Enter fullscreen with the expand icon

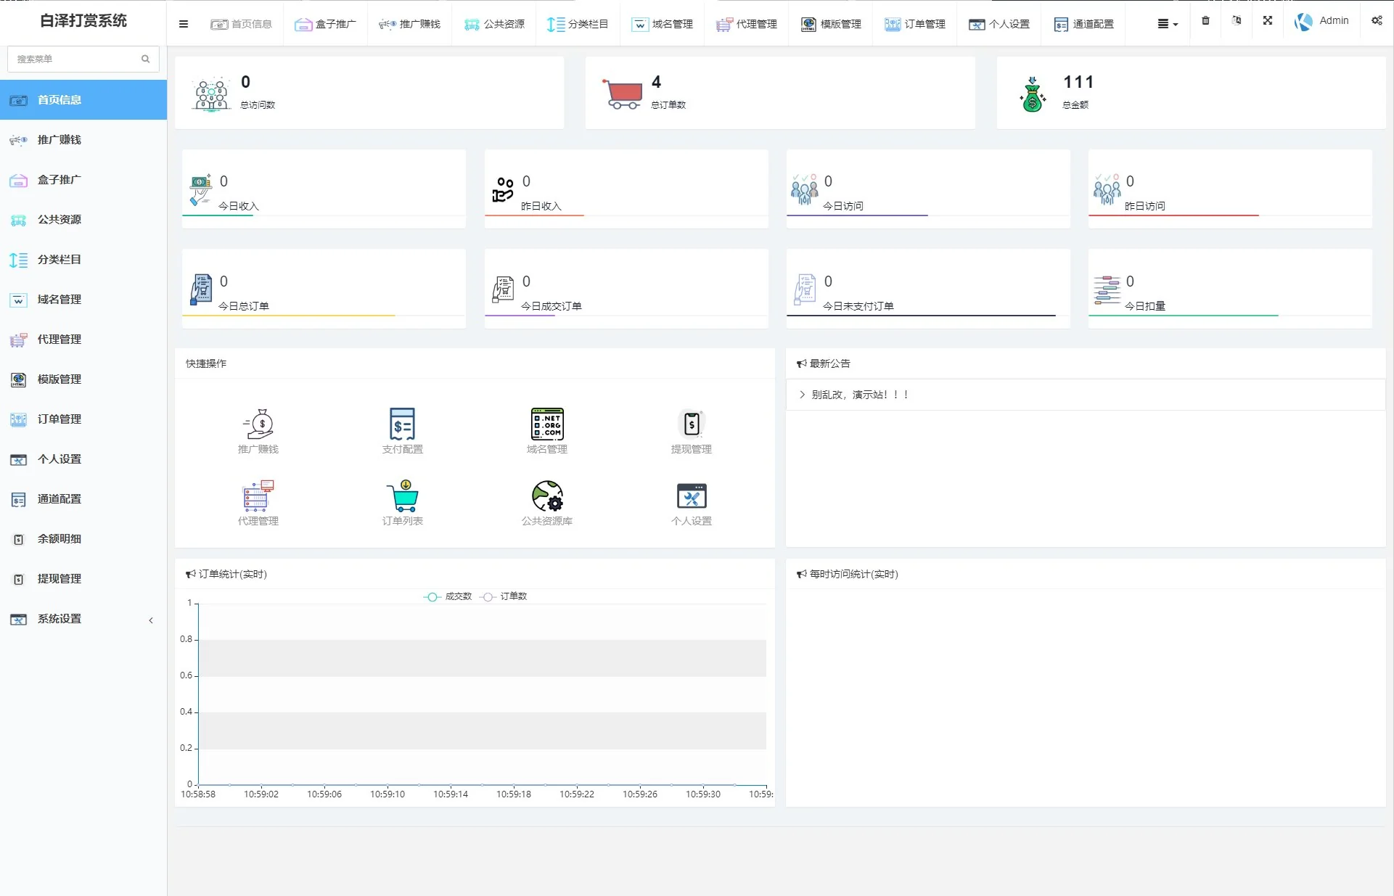pos(1267,21)
